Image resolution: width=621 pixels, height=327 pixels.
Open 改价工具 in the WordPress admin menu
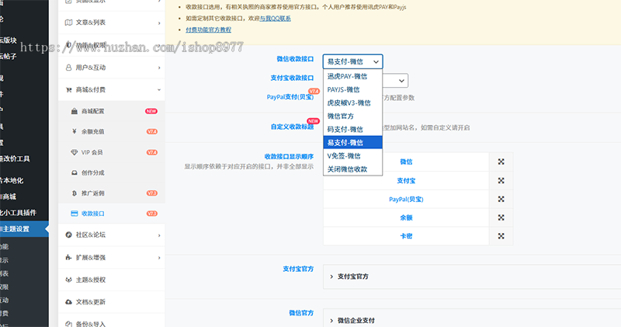pyautogui.click(x=15, y=158)
